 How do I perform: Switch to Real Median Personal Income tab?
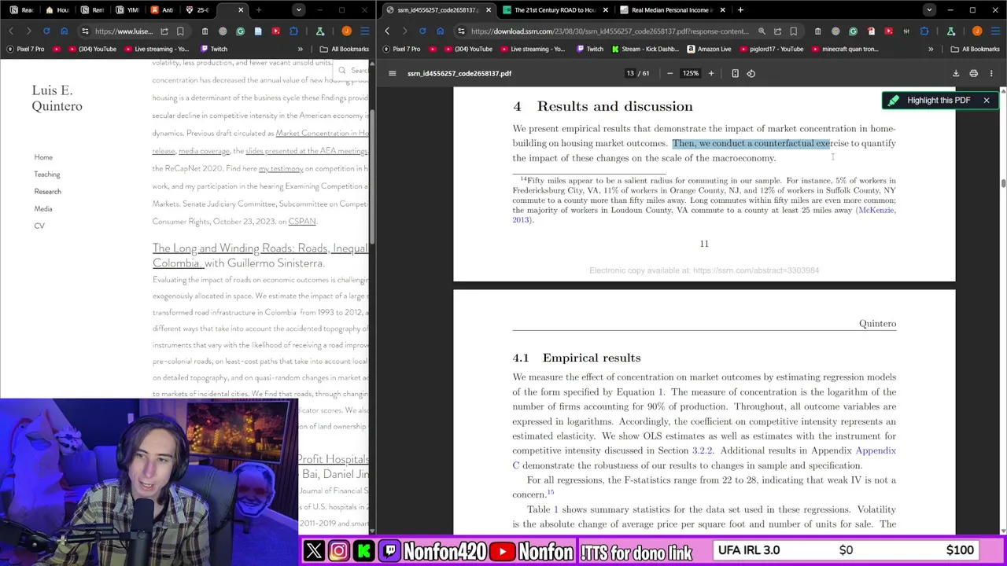coord(671,10)
